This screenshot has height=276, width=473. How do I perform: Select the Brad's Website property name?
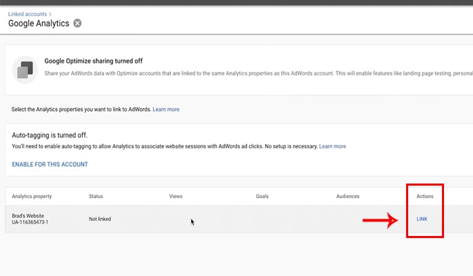coord(28,215)
